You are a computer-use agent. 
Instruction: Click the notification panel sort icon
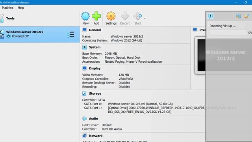[239, 16]
